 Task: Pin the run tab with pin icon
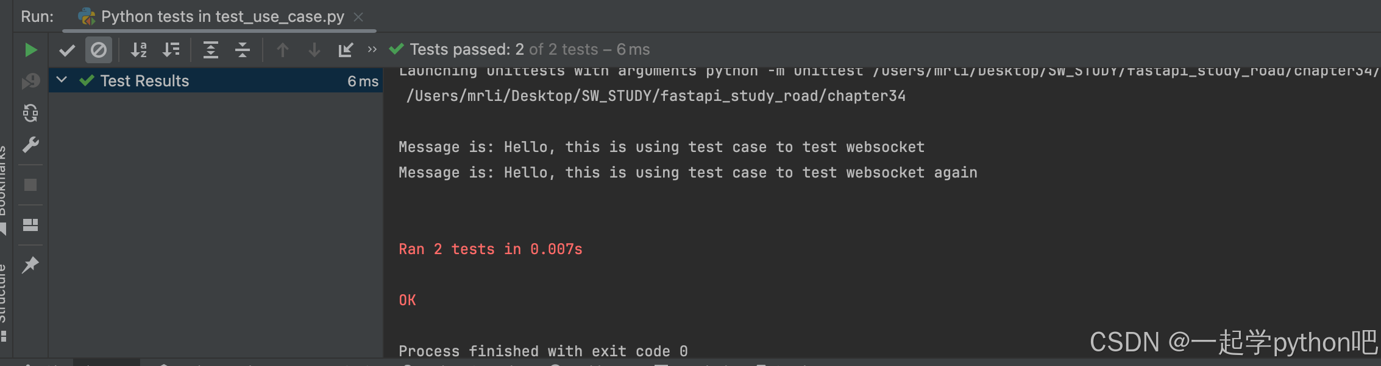[30, 265]
